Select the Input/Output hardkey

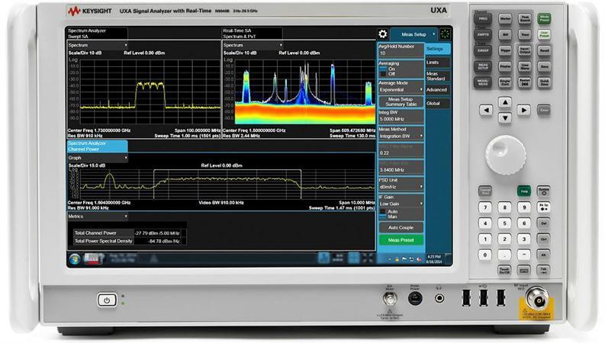click(525, 50)
